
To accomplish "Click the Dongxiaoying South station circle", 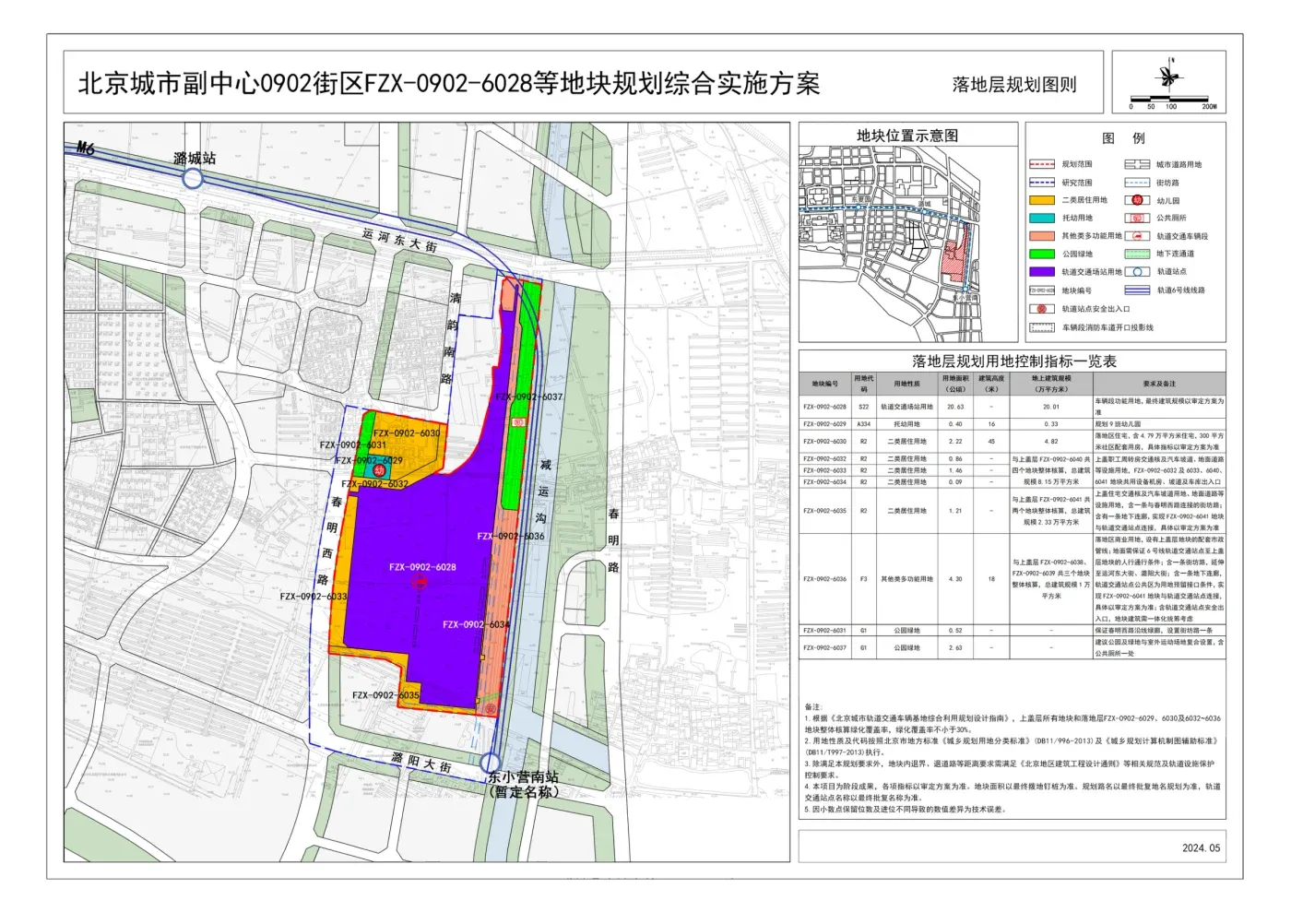I will pos(491,763).
